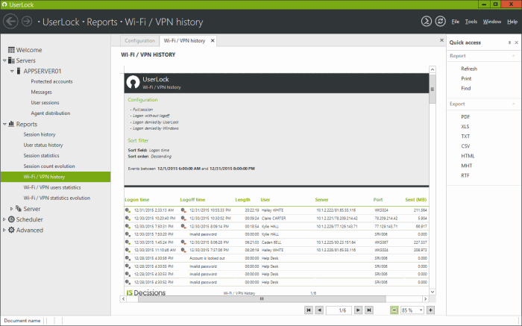This screenshot has width=522, height=326.
Task: Open the Tools menu
Action: click(471, 22)
